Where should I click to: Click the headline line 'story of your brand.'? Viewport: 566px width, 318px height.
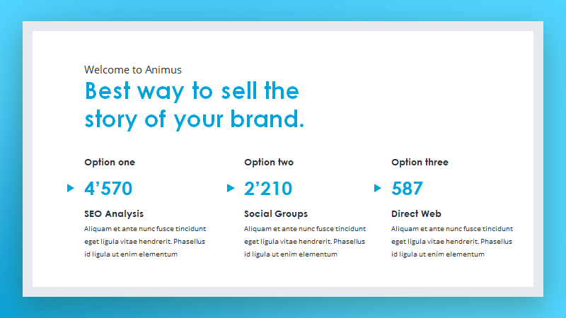pyautogui.click(x=194, y=119)
